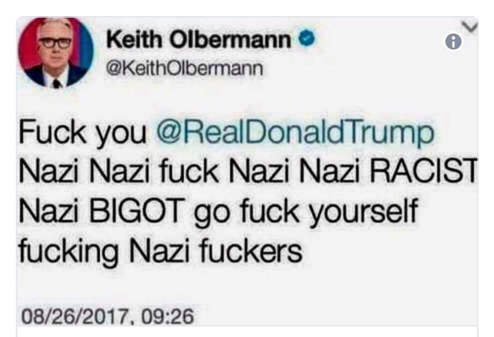Click the gray info circle icon
Screen dimensions: 494x337
(453, 42)
